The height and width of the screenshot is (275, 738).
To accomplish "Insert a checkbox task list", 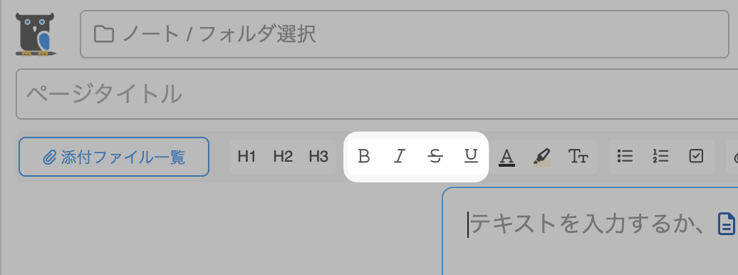I will coord(696,156).
